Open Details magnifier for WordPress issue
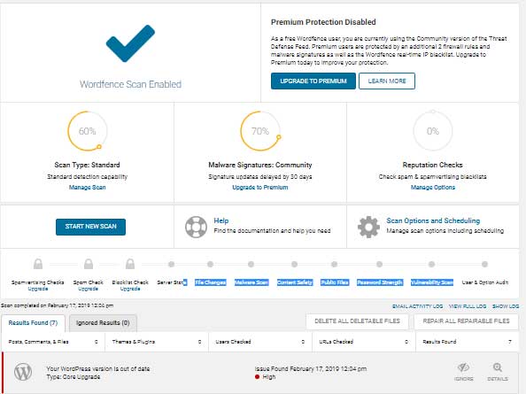This screenshot has width=526, height=394. coord(498,367)
